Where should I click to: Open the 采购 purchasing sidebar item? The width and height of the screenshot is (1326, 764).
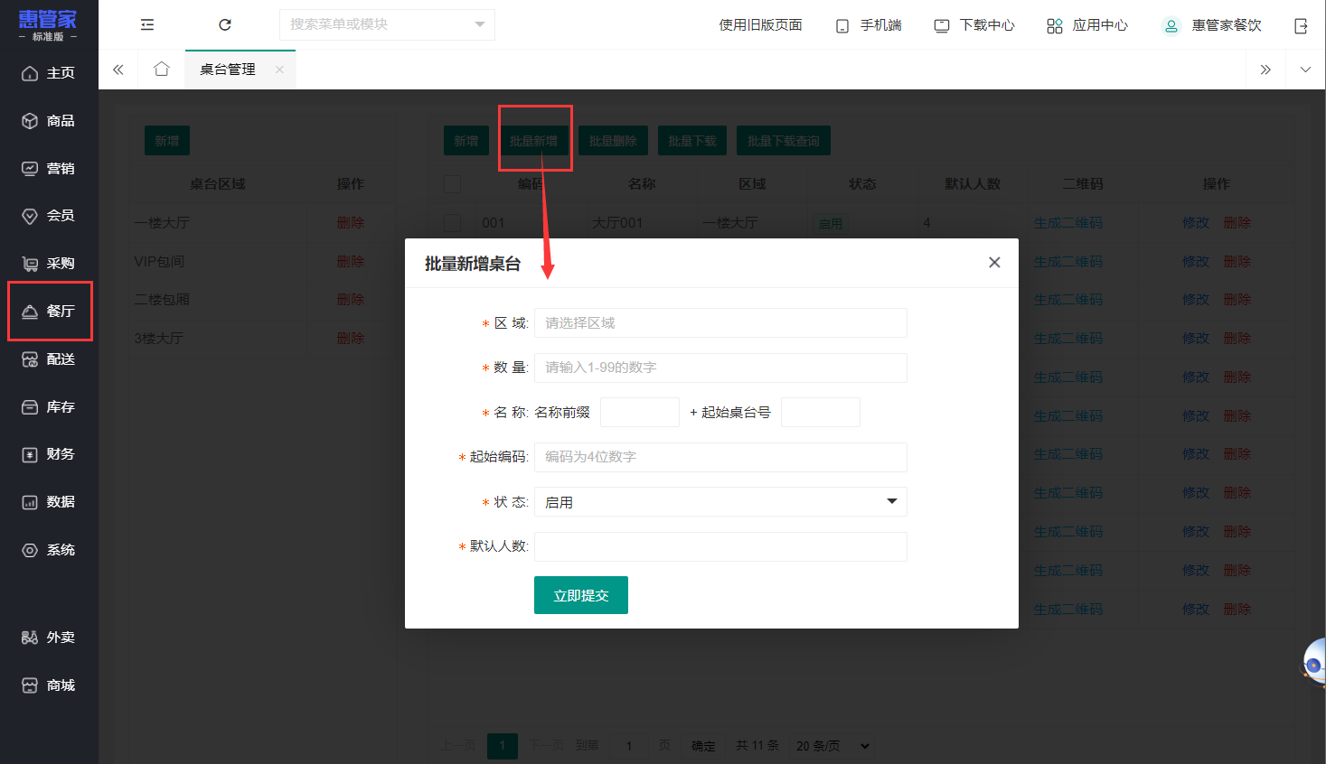click(x=49, y=264)
